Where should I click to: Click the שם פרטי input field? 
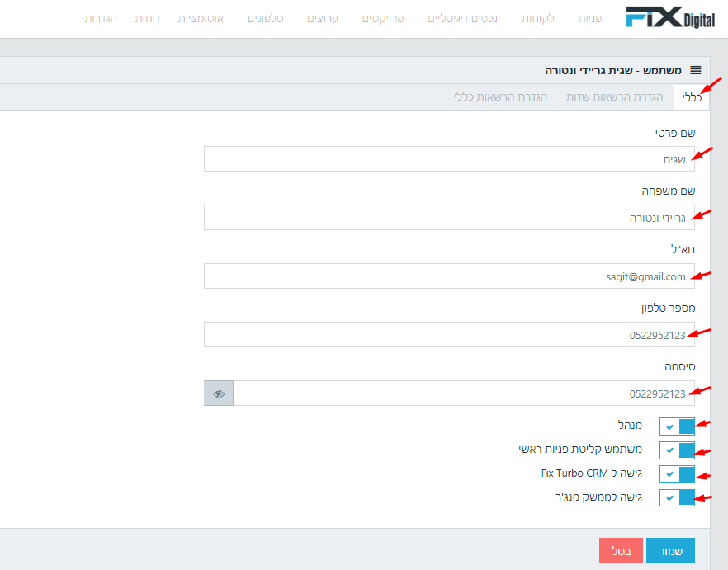point(449,158)
